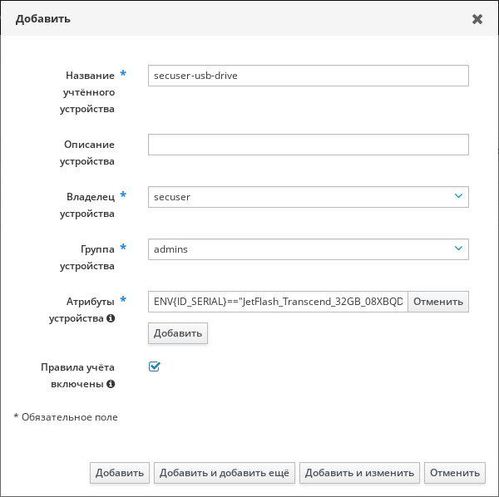Click the empty Описание устройства field
The width and height of the screenshot is (499, 497).
pyautogui.click(x=308, y=145)
